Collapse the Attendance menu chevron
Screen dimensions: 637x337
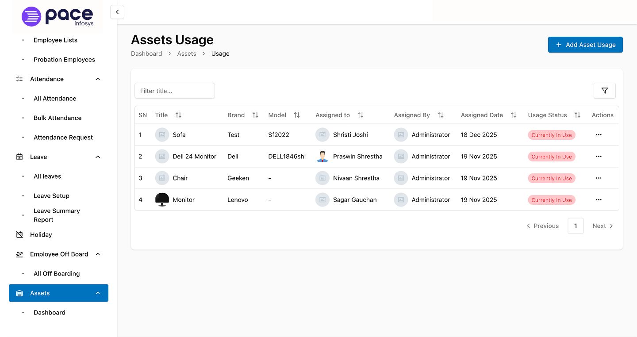point(98,79)
